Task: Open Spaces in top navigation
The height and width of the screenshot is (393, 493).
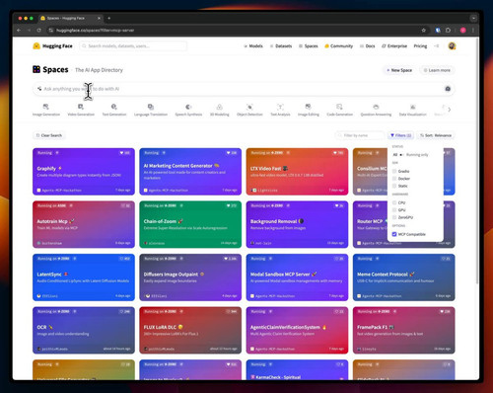Action: [x=309, y=46]
